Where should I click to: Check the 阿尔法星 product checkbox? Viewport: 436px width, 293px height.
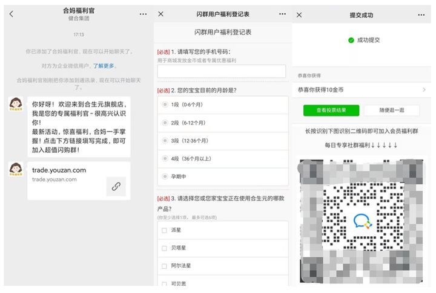coord(164,266)
